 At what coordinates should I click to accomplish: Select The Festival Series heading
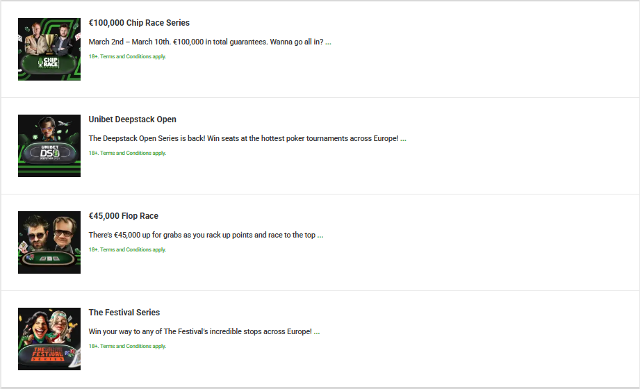pyautogui.click(x=124, y=313)
